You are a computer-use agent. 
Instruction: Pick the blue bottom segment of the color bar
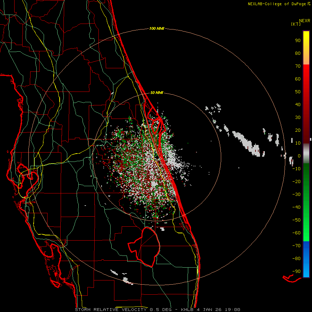tap(306, 259)
